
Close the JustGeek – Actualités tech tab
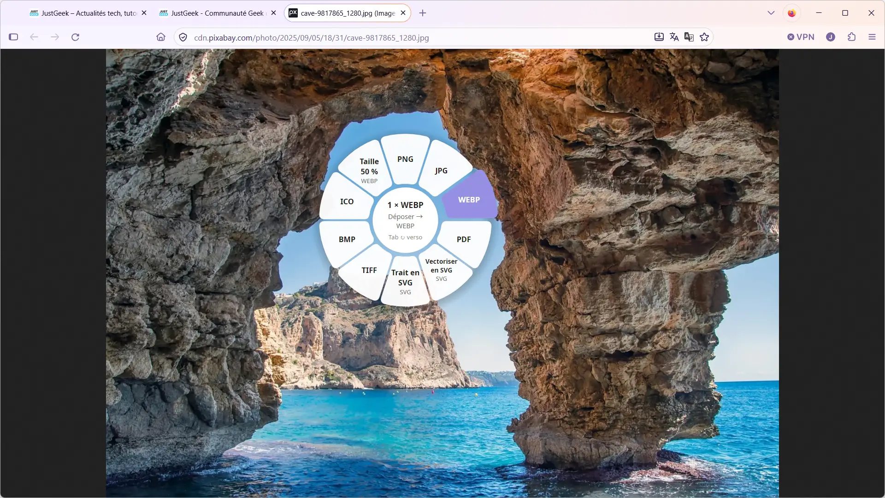pos(144,13)
